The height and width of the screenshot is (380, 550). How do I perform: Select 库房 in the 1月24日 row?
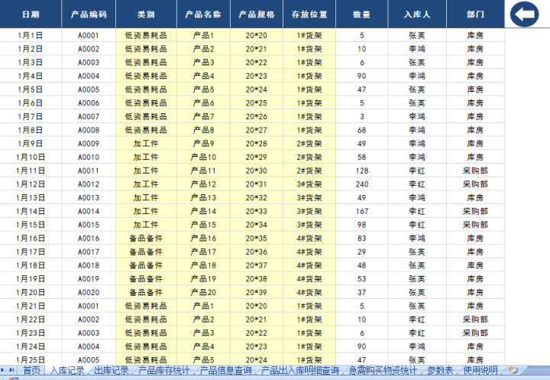point(476,346)
